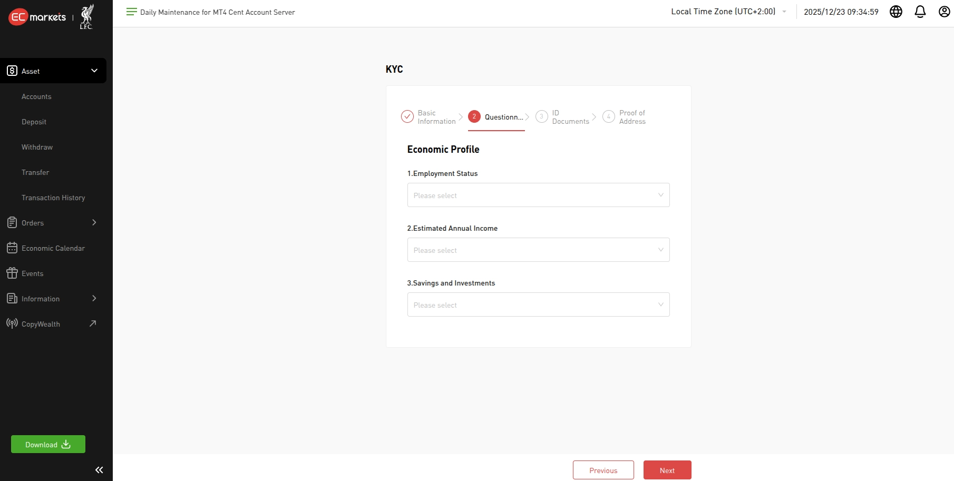Open notifications bell icon

[920, 12]
